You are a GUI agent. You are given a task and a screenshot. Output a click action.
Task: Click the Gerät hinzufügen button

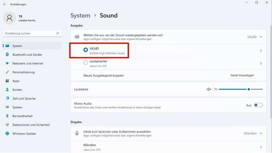coord(242,75)
